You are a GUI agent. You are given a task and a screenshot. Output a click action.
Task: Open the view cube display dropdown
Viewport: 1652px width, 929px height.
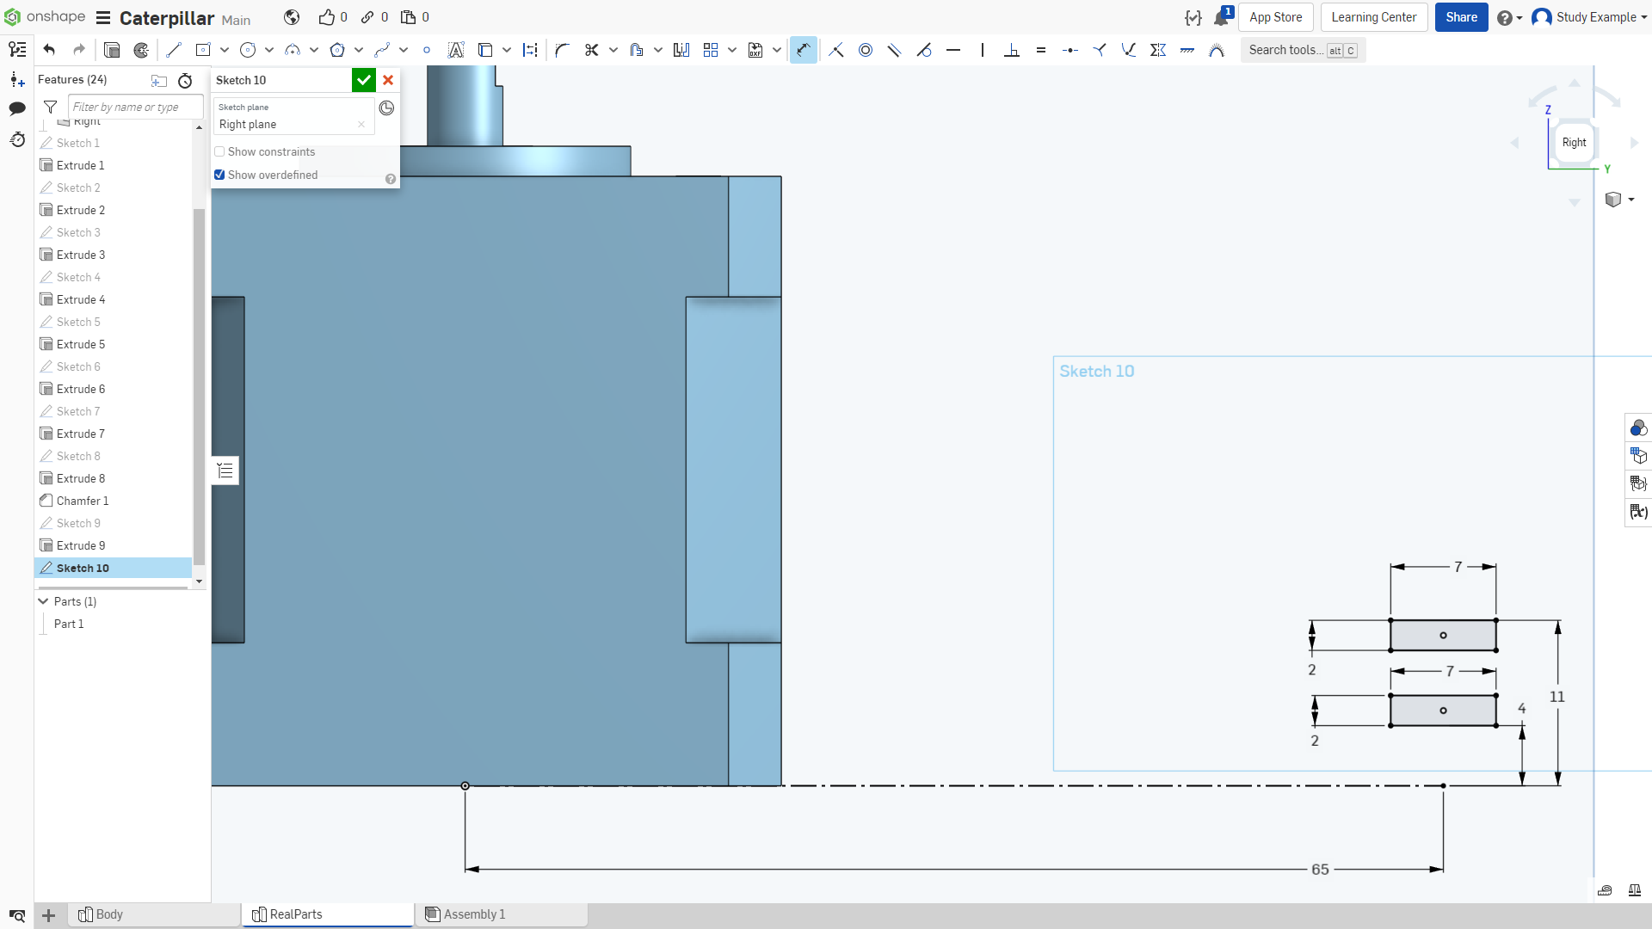[x=1619, y=200]
